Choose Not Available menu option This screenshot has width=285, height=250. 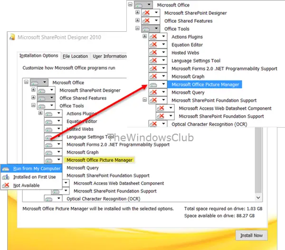[x=31, y=185]
